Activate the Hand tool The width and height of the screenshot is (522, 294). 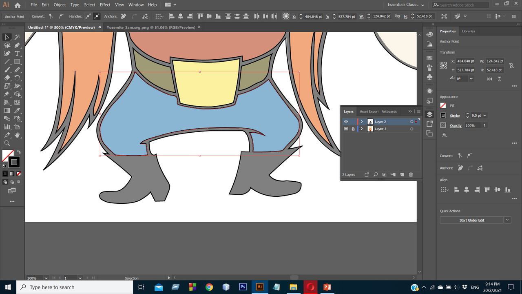tap(17, 135)
